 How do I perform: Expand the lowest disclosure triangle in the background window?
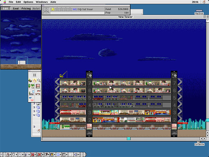tap(34, 127)
